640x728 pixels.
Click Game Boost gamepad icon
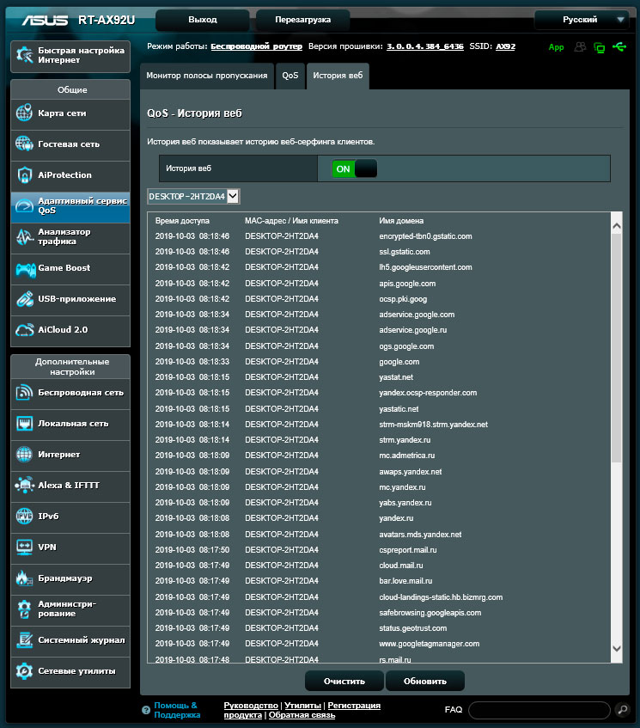[x=26, y=268]
